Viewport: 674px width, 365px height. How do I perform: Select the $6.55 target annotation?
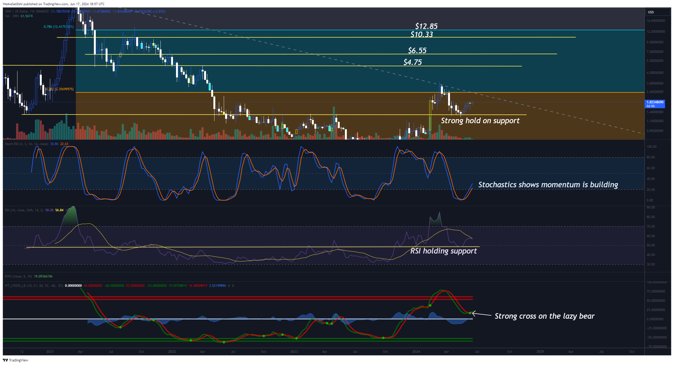pos(417,50)
